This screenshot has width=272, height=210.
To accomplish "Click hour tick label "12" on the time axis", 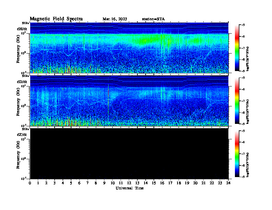I will [x=129, y=183].
